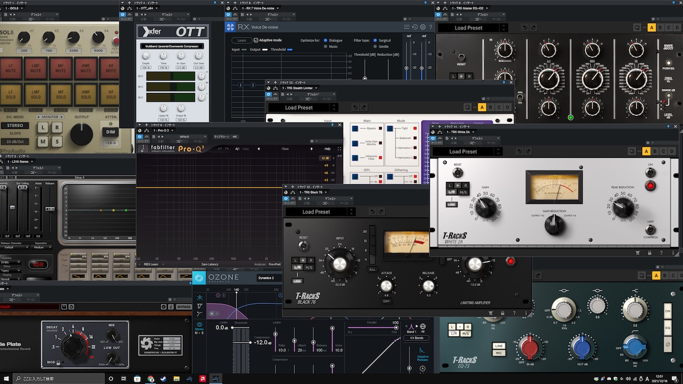Image resolution: width=683 pixels, height=384 pixels.
Task: Select Surgical filter type
Action: [375, 40]
